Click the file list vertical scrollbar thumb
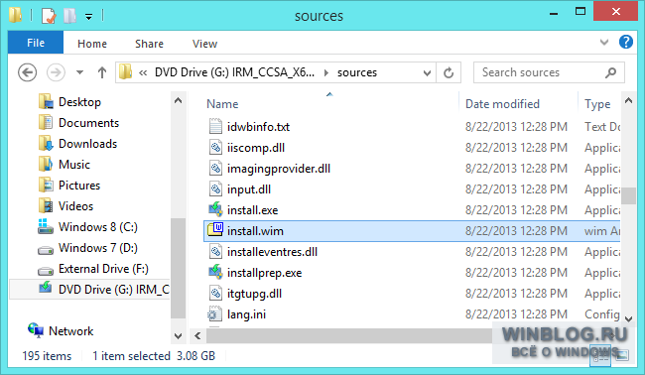The image size is (645, 375). pos(628,195)
